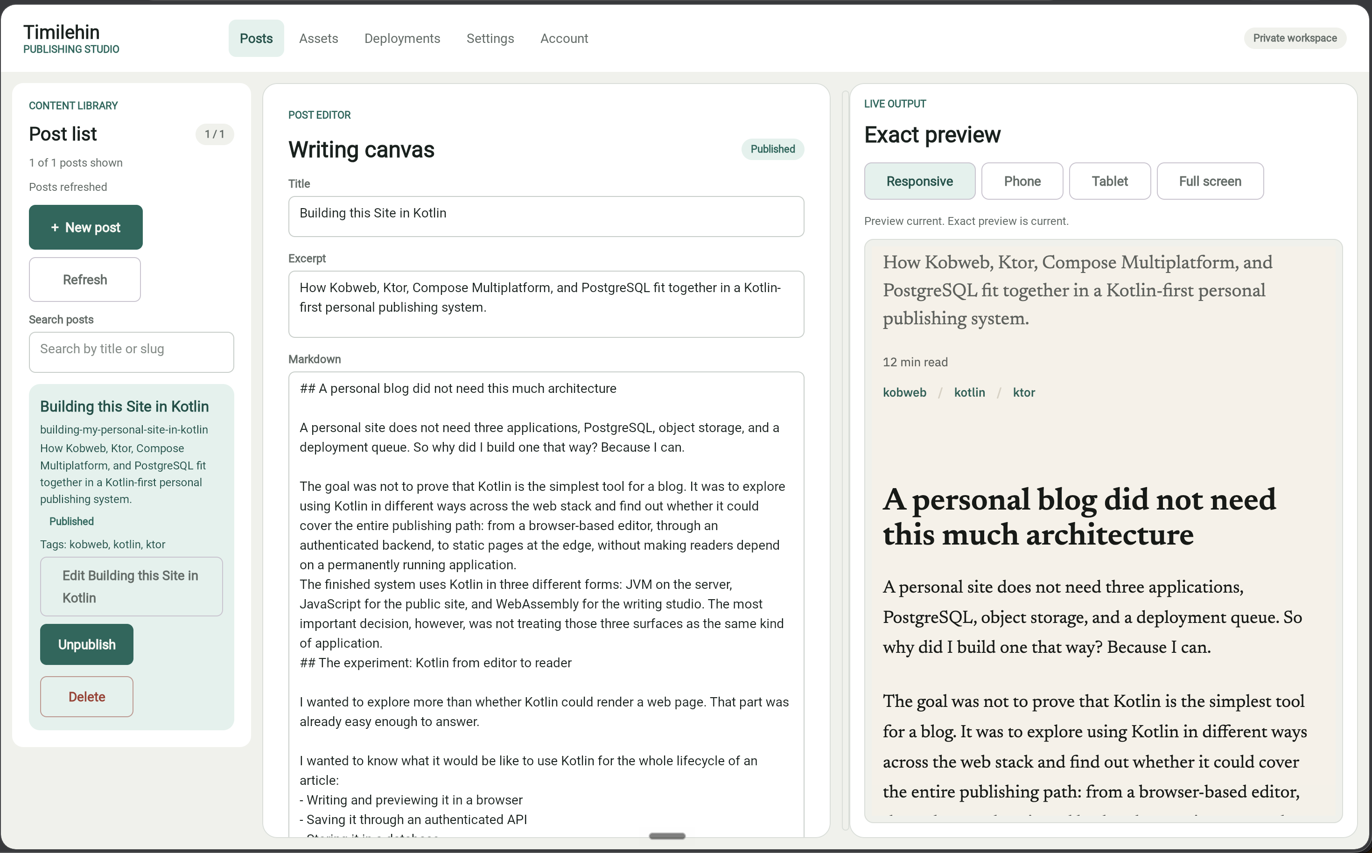Click the Post list heading
Viewport: 1372px width, 853px height.
click(x=63, y=134)
